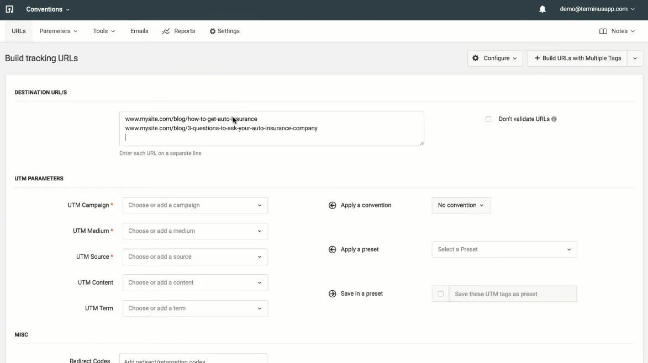Click the Save in a preset arrow icon
The height and width of the screenshot is (363, 648).
click(x=333, y=294)
